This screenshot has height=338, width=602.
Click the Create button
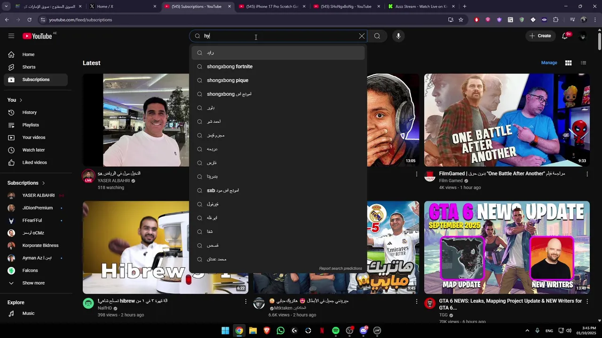[540, 36]
